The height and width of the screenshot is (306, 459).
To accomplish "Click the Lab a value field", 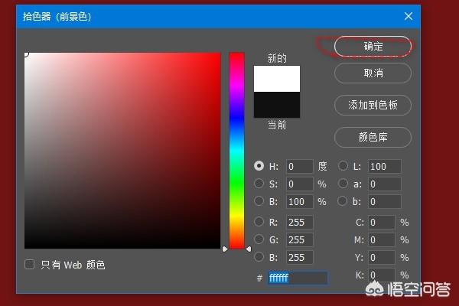I will (x=384, y=184).
